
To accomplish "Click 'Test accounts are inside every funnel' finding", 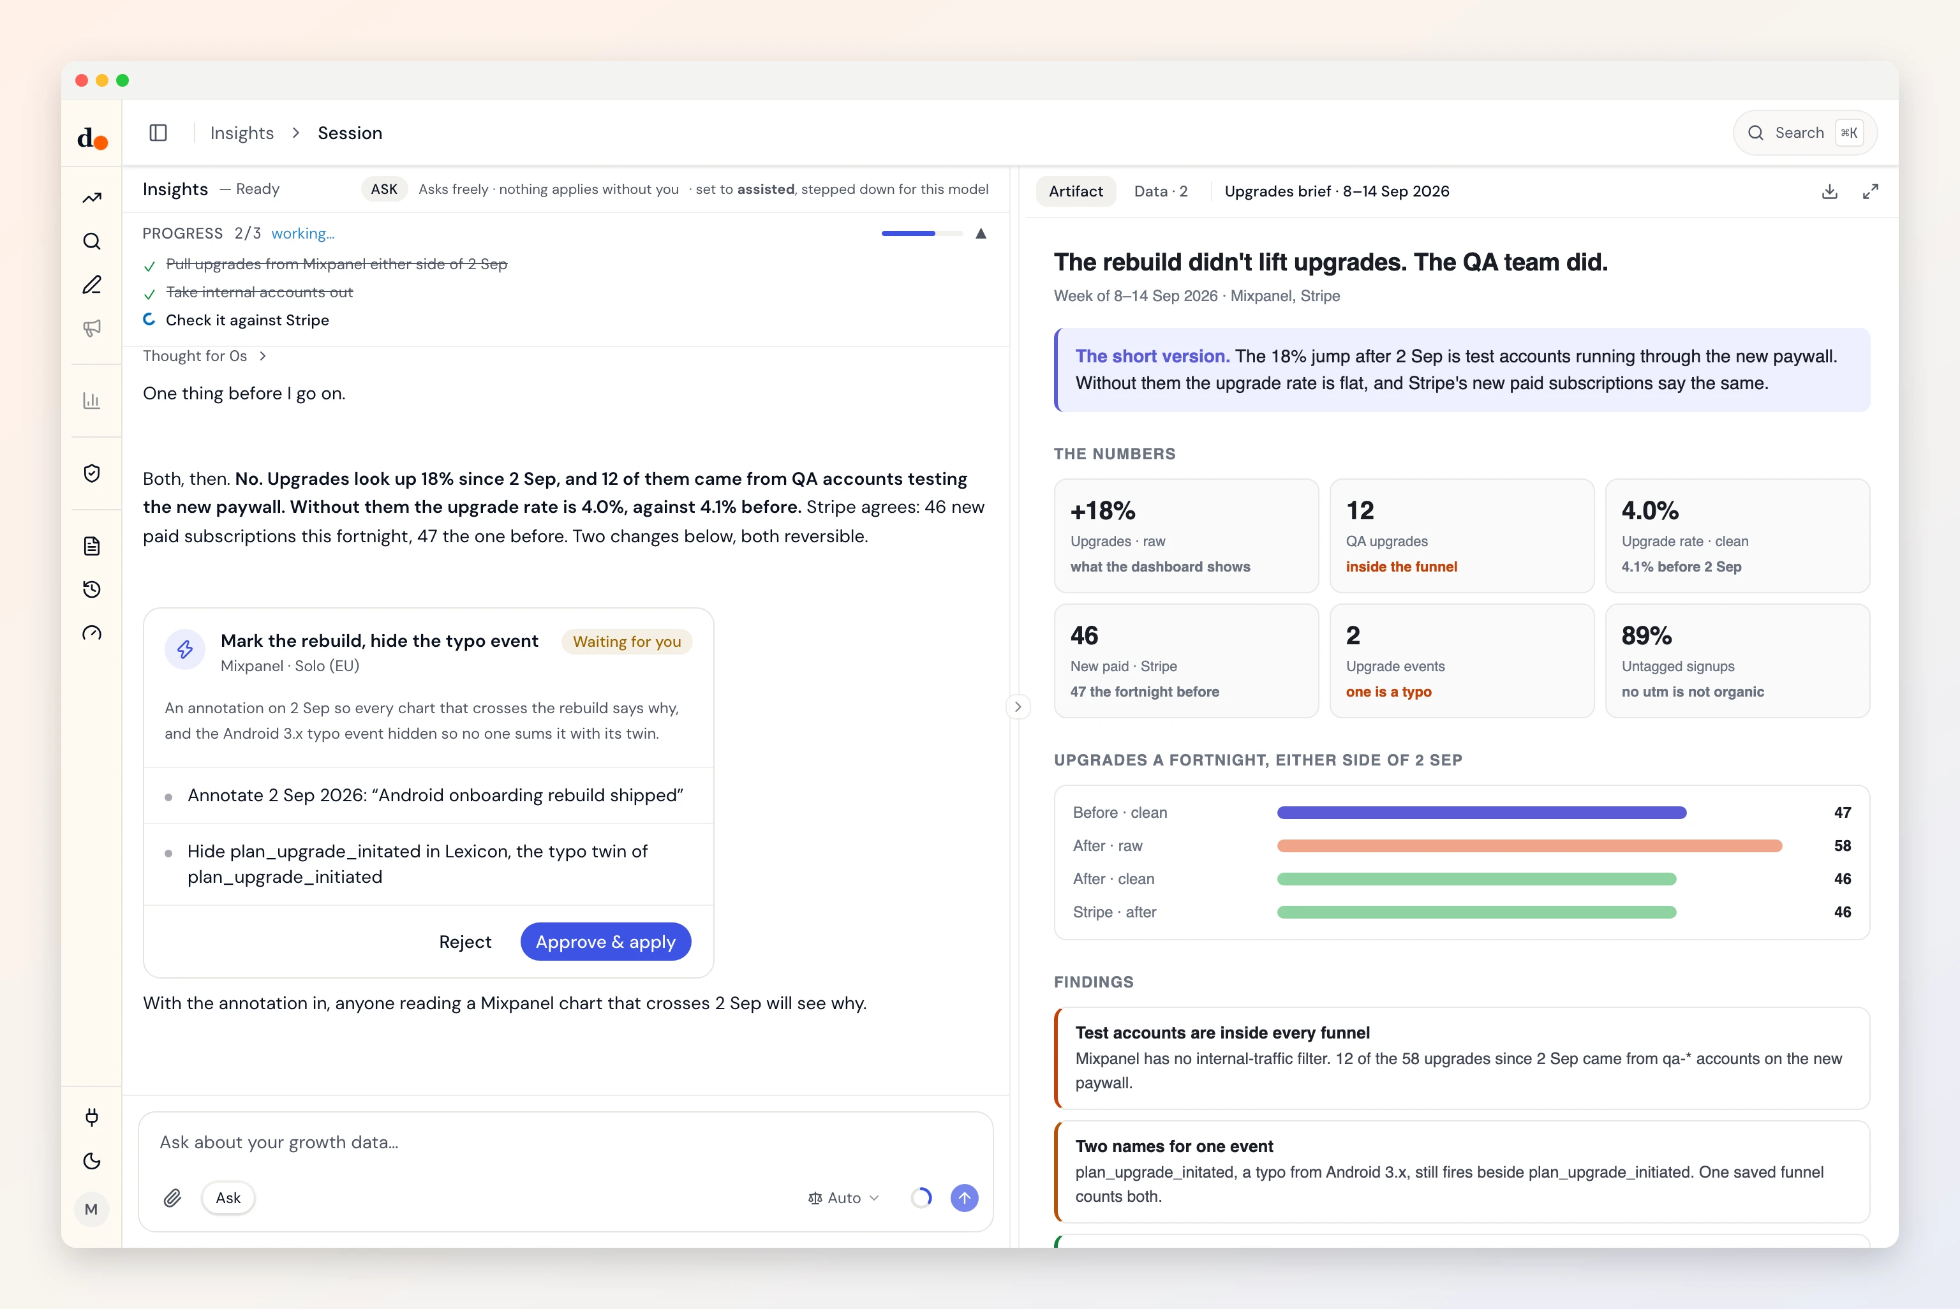I will coord(1462,1058).
